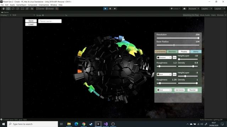Image resolution: width=227 pixels, height=127 pixels.
Task: Adjust the Base Radius slider
Action: (x=178, y=45)
